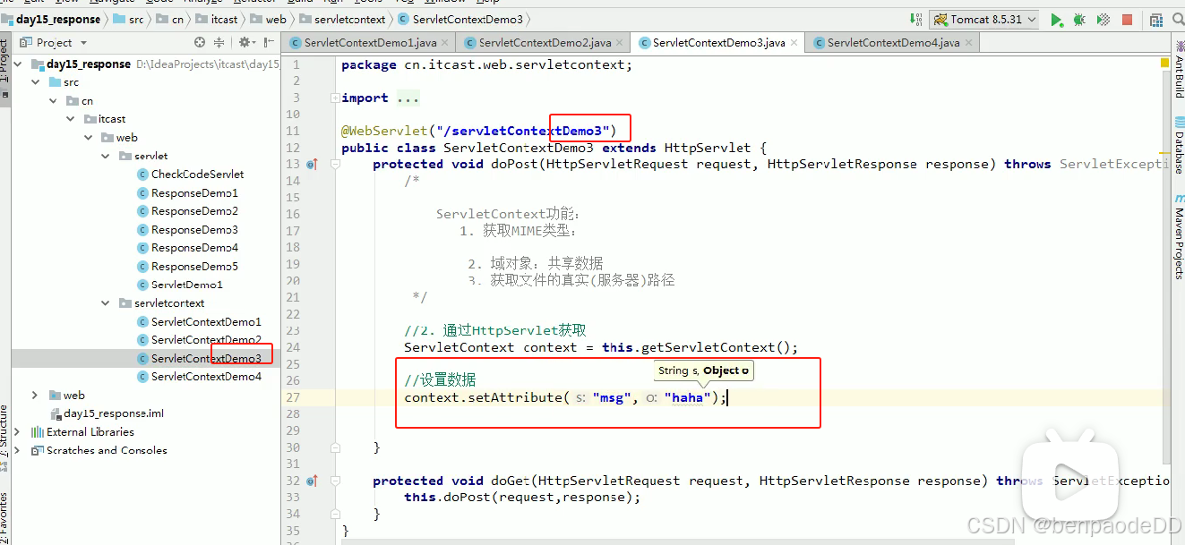The width and height of the screenshot is (1185, 545).
Task: Open the Maven Projects side panel
Action: click(1179, 236)
